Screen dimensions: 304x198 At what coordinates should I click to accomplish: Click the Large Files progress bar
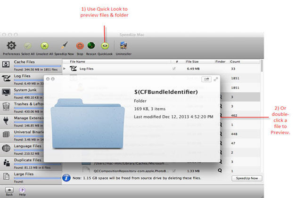(x=37, y=178)
